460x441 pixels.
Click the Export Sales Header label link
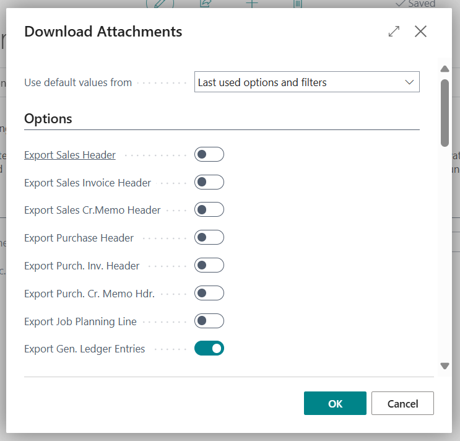click(70, 155)
